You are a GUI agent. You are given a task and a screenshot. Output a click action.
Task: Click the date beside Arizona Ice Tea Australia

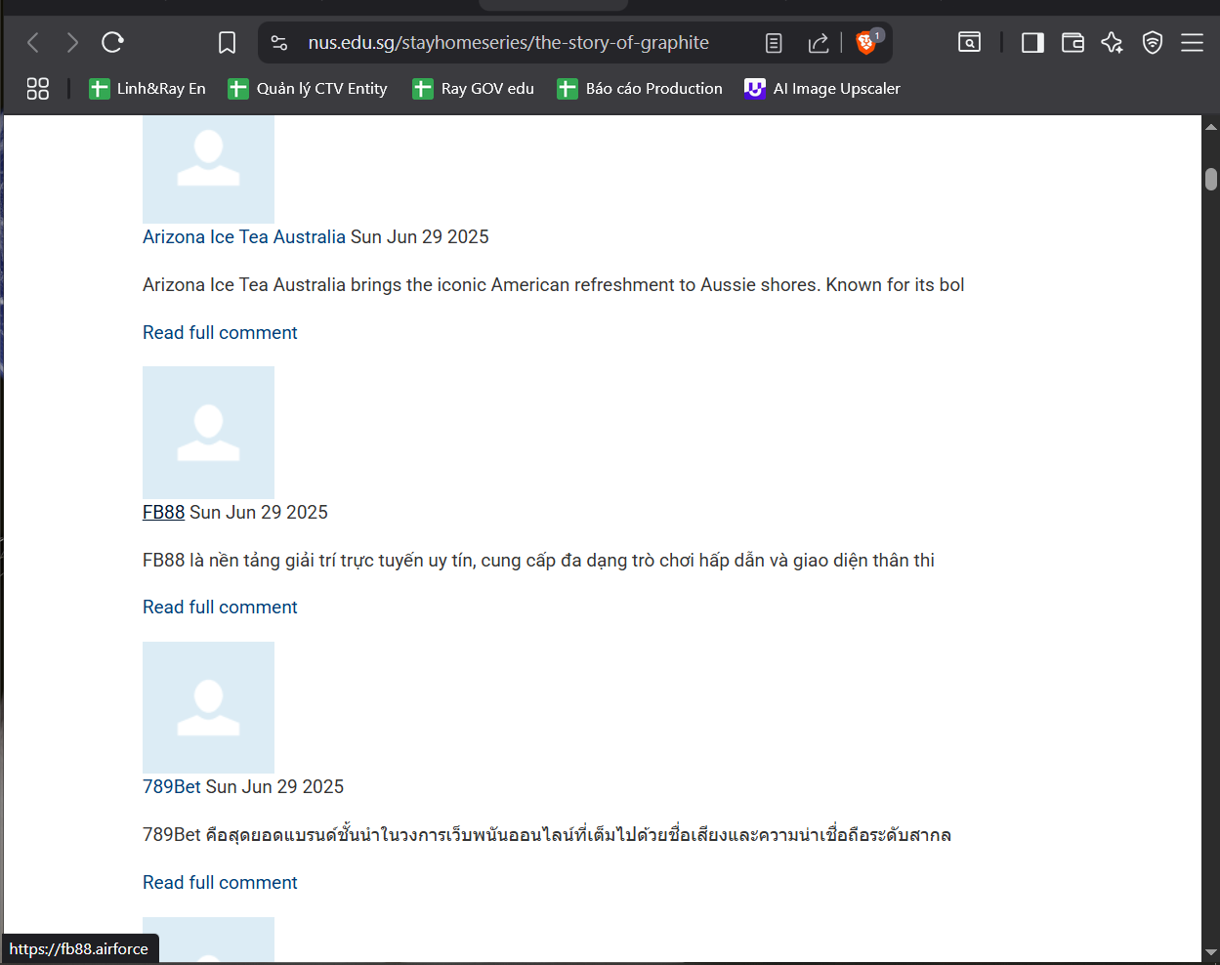tap(420, 237)
